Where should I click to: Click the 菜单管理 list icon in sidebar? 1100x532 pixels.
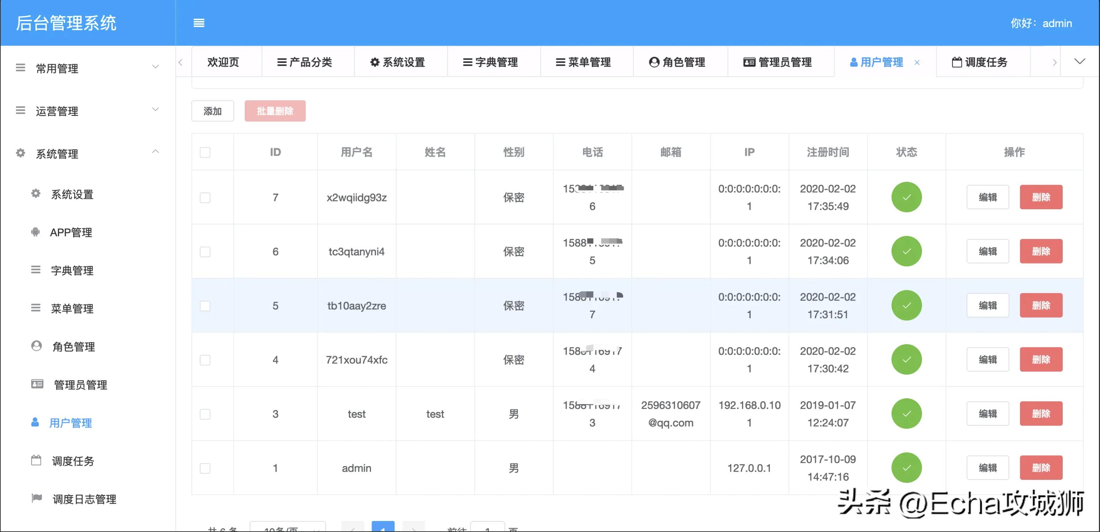[x=36, y=308]
